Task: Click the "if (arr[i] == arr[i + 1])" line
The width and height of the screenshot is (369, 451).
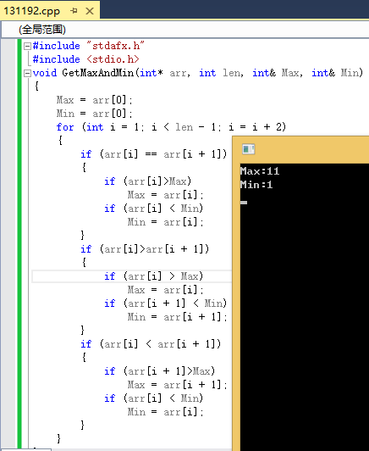Action: [x=154, y=154]
